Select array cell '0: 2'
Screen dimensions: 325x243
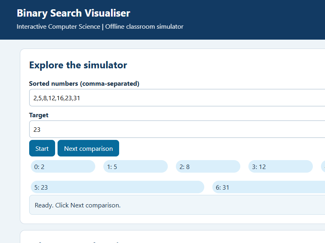(x=63, y=167)
